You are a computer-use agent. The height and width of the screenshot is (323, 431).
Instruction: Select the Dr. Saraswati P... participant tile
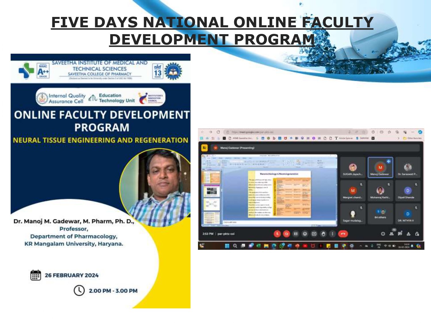(408, 167)
